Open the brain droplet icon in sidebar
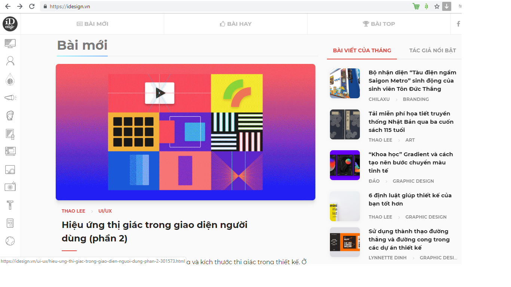The width and height of the screenshot is (511, 287). pos(10,79)
